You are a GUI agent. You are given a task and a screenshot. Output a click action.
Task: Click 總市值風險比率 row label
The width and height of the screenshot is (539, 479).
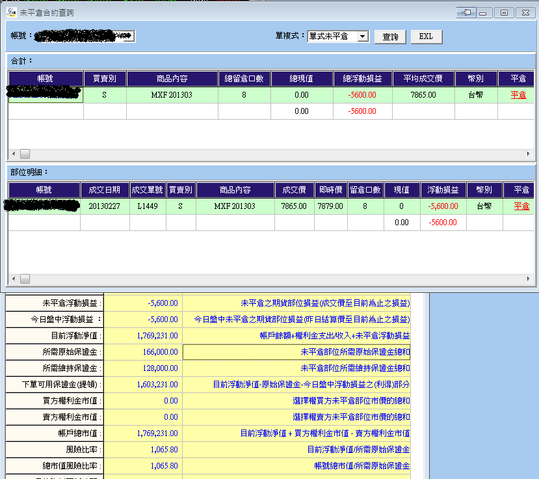(x=55, y=466)
